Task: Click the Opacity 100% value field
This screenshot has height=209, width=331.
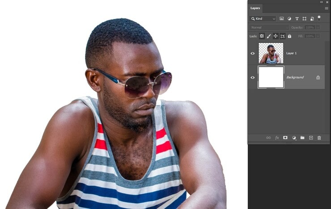Action: click(x=310, y=27)
